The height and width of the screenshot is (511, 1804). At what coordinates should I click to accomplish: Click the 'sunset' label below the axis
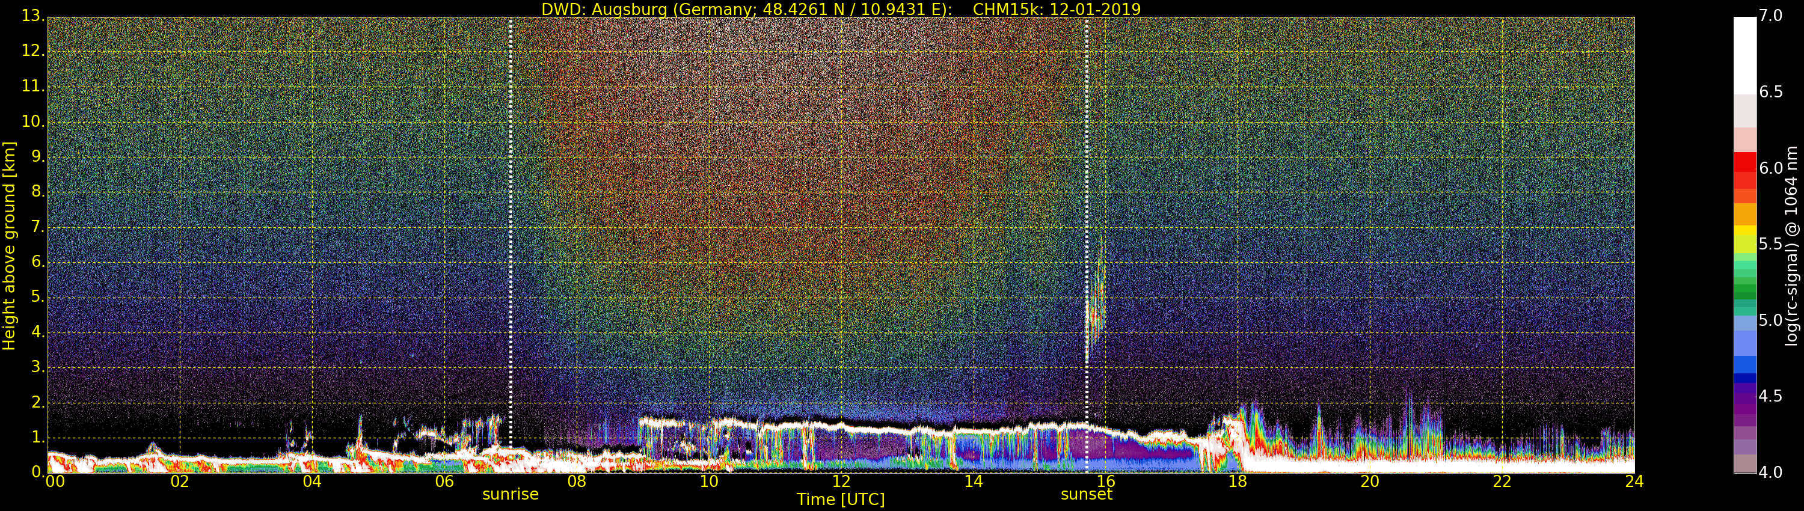click(1086, 494)
